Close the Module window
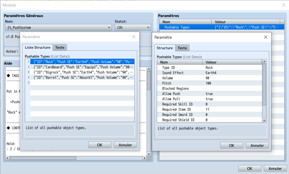Image resolution: width=289 pixels, height=174 pixels. point(284,5)
